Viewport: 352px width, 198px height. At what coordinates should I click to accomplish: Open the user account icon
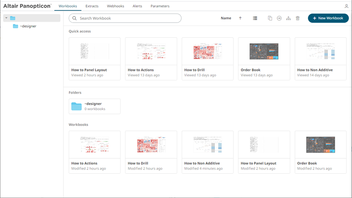coord(346,6)
